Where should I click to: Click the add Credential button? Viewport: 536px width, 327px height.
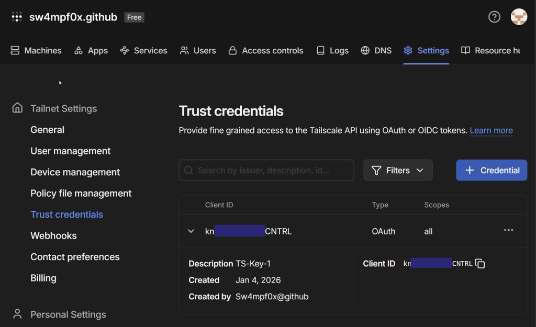pos(492,171)
